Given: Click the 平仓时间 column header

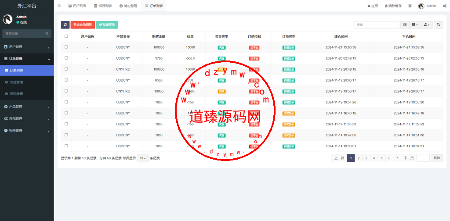Looking at the screenshot, I should [x=409, y=37].
